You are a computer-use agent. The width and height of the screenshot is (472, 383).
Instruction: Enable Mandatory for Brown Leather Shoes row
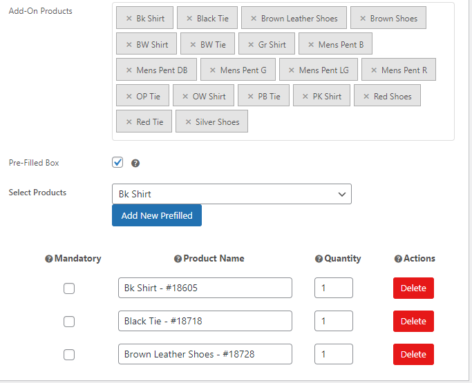point(69,355)
